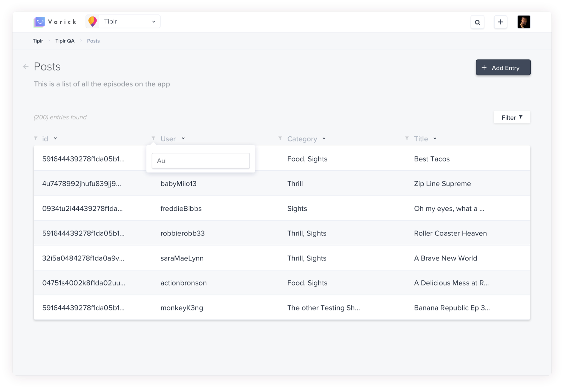Open the Filter panel button
This screenshot has width=565, height=389.
[x=512, y=117]
